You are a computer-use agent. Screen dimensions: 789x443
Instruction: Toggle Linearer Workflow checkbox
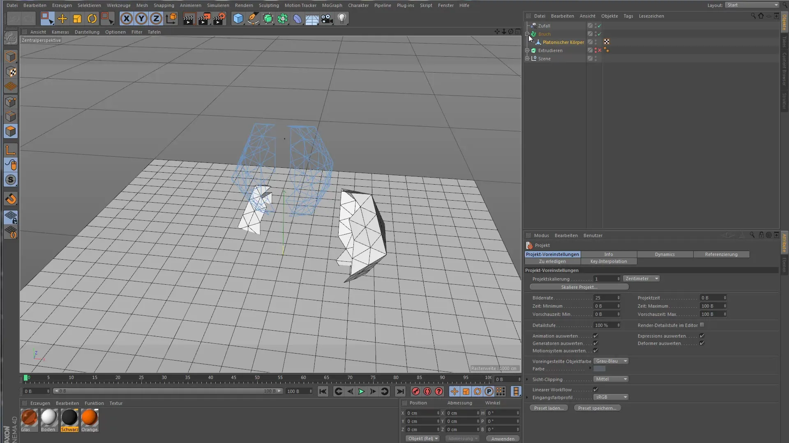(x=595, y=389)
